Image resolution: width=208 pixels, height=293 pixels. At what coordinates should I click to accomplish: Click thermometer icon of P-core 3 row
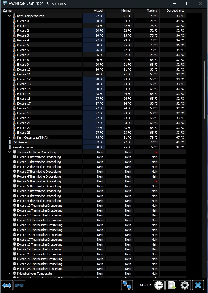pyautogui.click(x=14, y=35)
